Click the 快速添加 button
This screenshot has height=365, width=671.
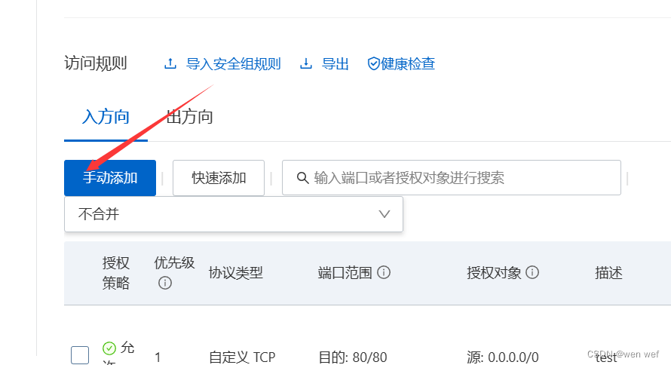coord(219,178)
